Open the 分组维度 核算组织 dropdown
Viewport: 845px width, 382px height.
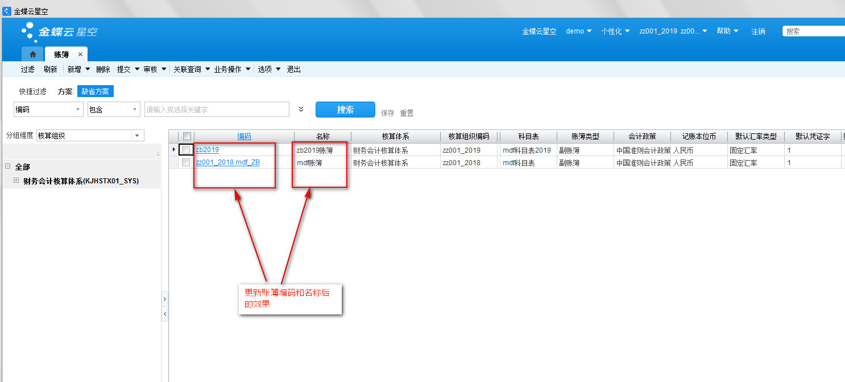pyautogui.click(x=137, y=136)
